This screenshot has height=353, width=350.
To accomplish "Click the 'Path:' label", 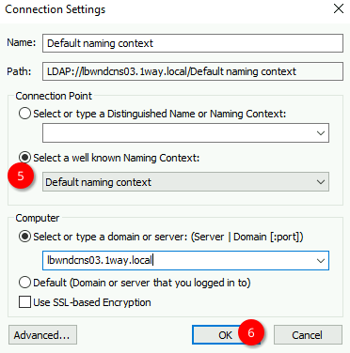I will (x=19, y=71).
